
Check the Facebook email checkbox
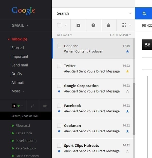coord(59,106)
